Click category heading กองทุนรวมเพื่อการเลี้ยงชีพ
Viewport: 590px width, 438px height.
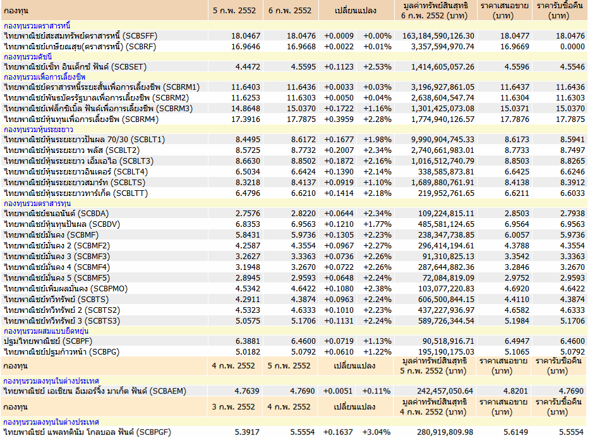(x=44, y=77)
